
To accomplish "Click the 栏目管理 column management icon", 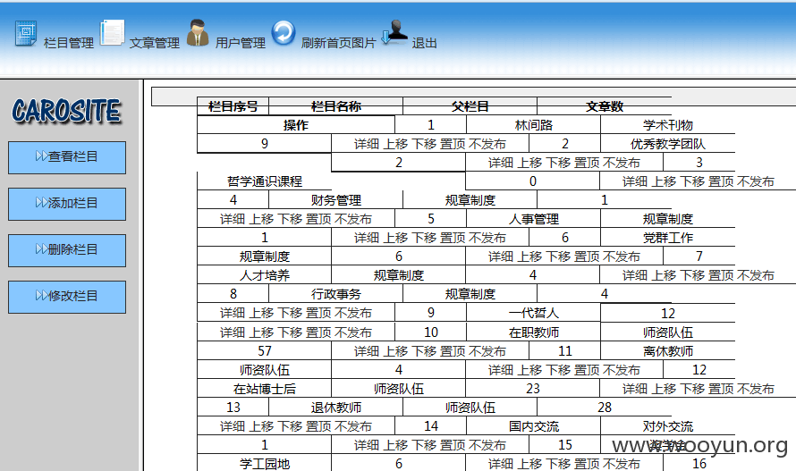I will coord(25,33).
